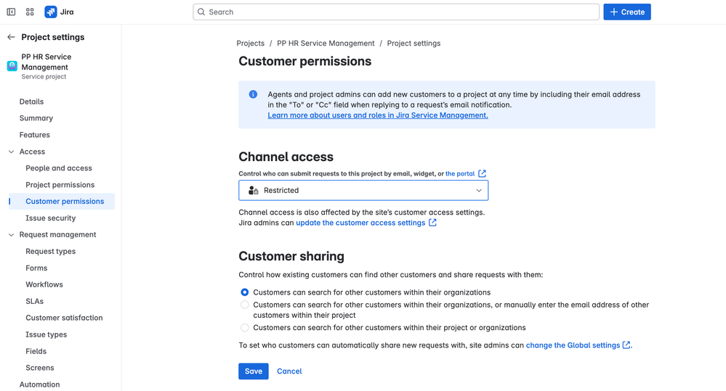
Task: Click the back arrow beside Project settings
Action: pyautogui.click(x=11, y=37)
